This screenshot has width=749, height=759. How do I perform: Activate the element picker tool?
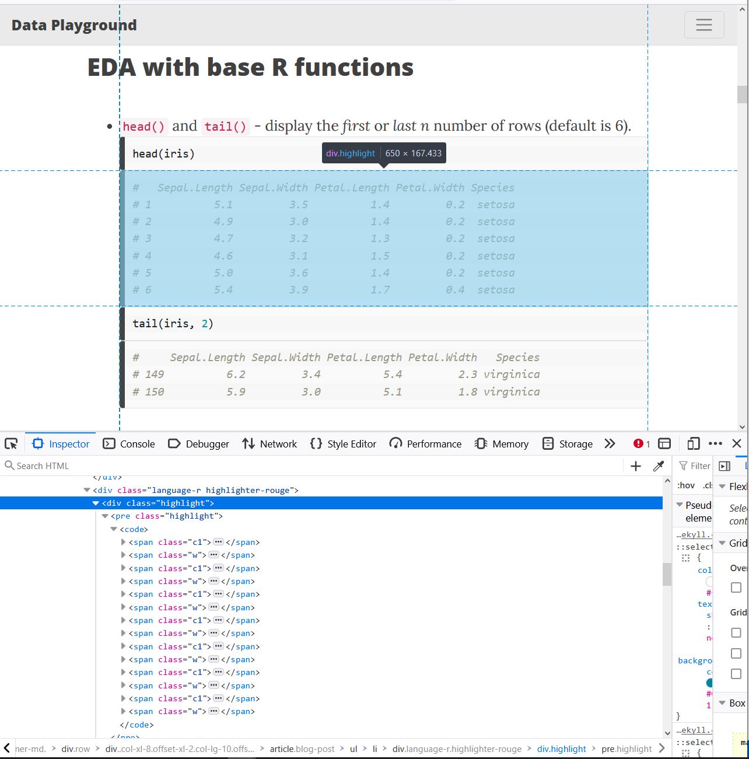[11, 444]
